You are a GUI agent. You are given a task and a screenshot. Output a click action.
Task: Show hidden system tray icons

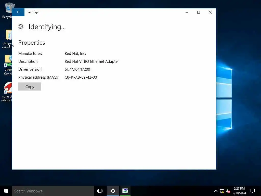pos(216,191)
